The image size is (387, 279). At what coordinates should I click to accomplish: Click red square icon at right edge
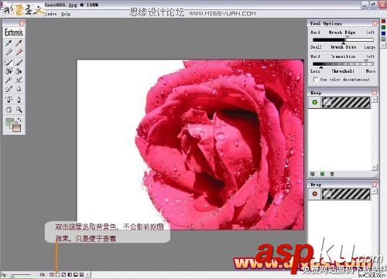tap(383, 22)
